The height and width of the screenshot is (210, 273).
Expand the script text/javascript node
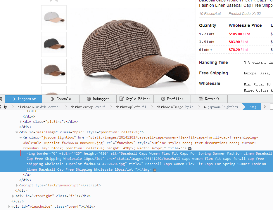pos(17,185)
